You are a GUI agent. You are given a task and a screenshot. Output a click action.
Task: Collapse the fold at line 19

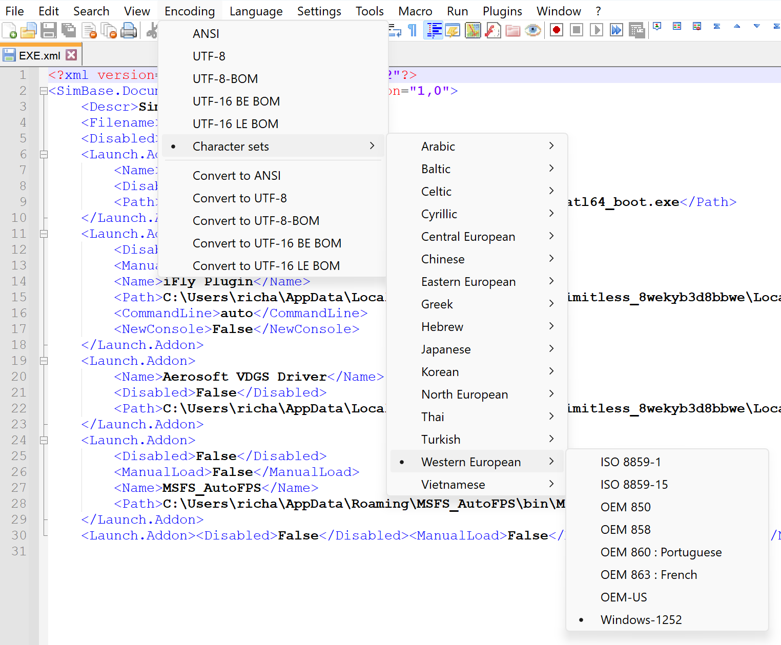(x=44, y=361)
